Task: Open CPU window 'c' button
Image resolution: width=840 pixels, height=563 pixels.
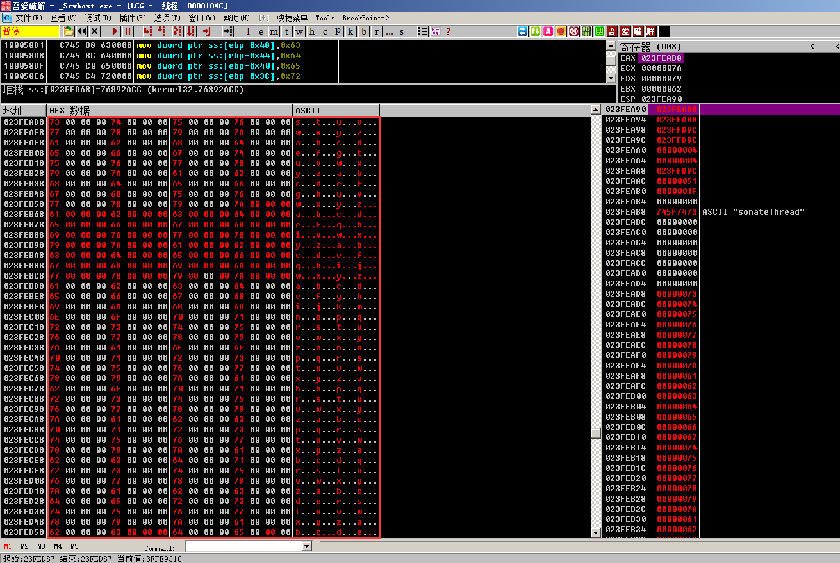Action: (x=325, y=31)
